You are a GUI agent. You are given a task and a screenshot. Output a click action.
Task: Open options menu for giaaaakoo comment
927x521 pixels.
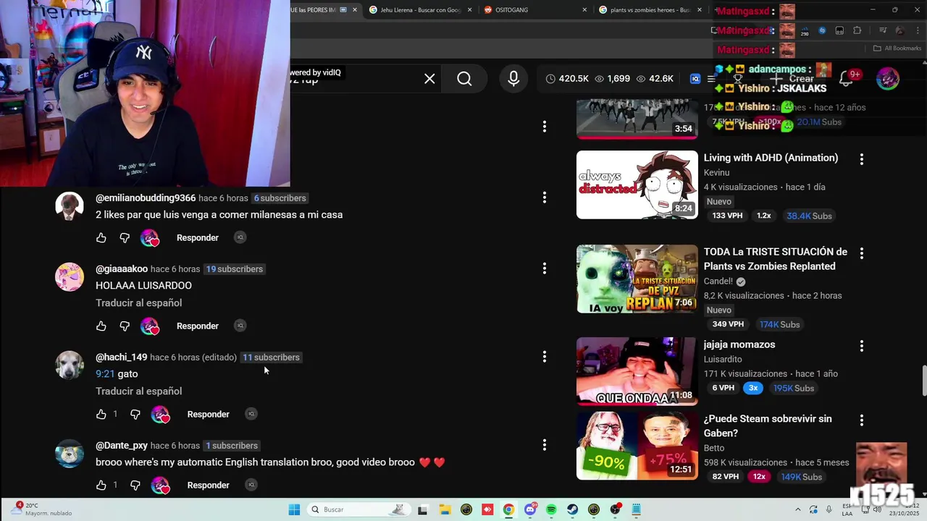point(545,268)
